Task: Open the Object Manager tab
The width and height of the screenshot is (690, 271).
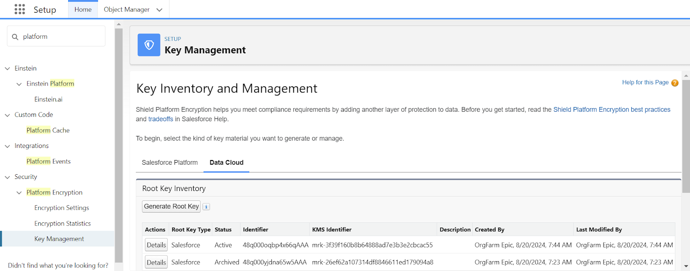Action: point(126,9)
